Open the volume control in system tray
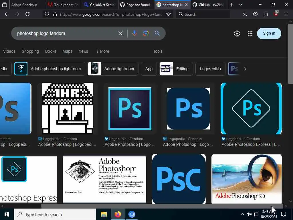 [x=249, y=214]
